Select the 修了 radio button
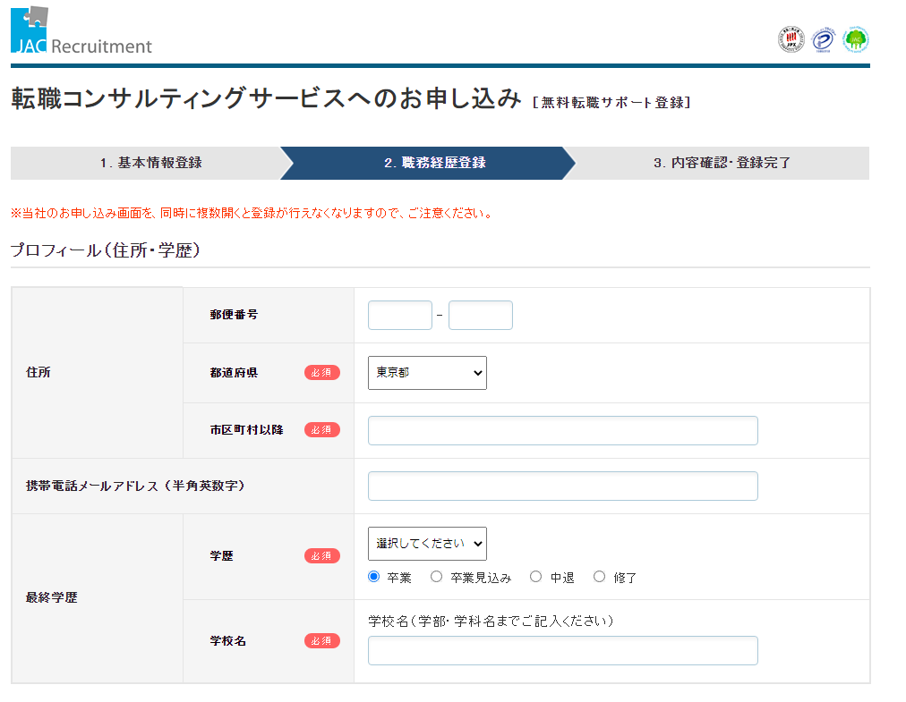Screen dimensions: 906x702 (x=600, y=577)
